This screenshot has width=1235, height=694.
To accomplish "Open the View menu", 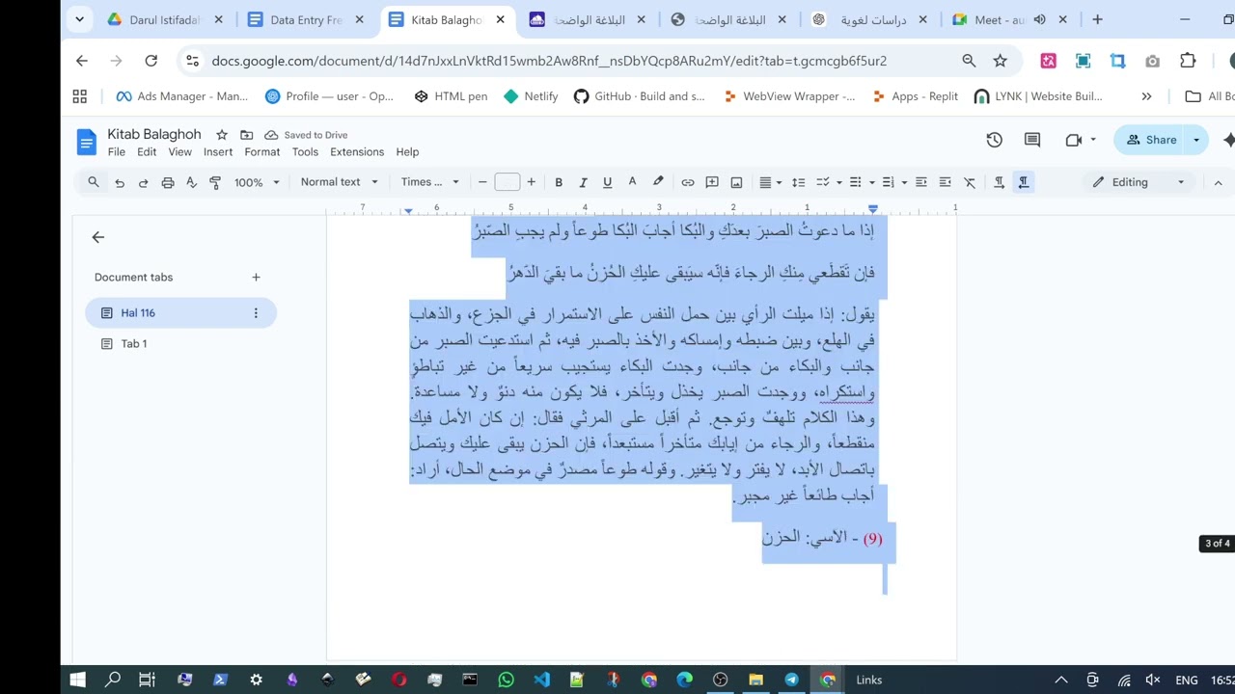I will point(180,152).
